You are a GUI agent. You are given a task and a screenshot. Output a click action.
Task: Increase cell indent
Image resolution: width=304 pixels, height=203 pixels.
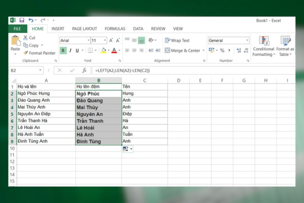(x=158, y=51)
